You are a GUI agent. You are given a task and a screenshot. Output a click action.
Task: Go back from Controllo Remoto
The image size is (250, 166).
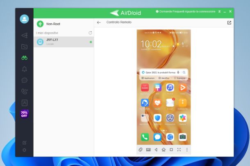[99, 22]
